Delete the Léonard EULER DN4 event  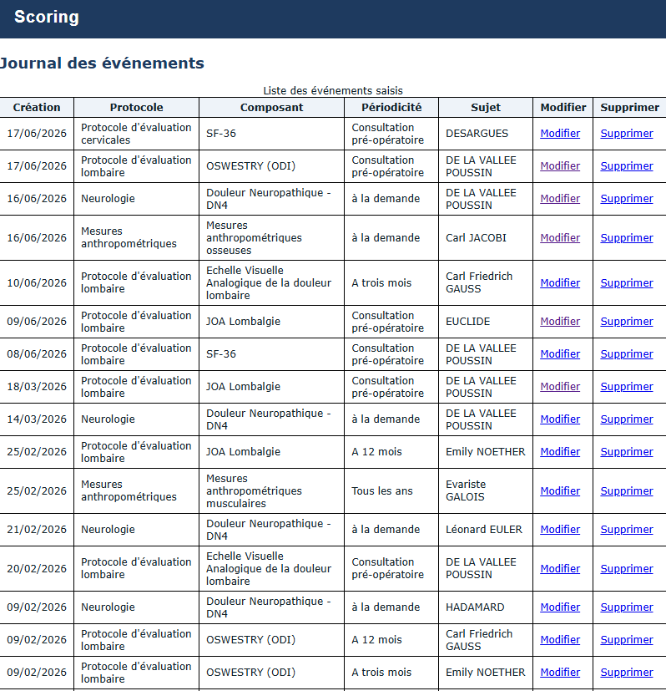pyautogui.click(x=627, y=529)
